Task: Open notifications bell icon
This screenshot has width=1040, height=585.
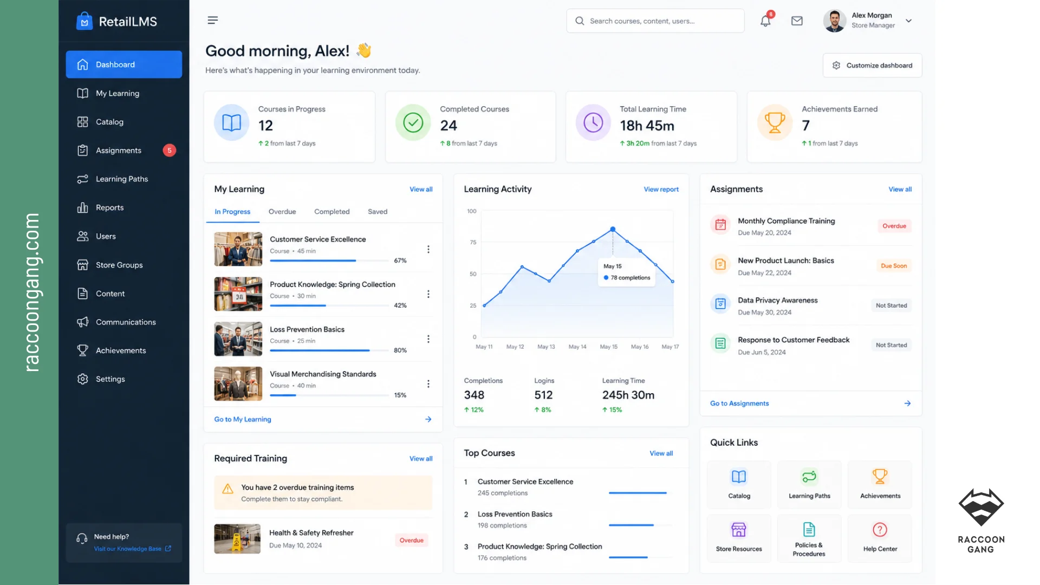Action: 765,21
